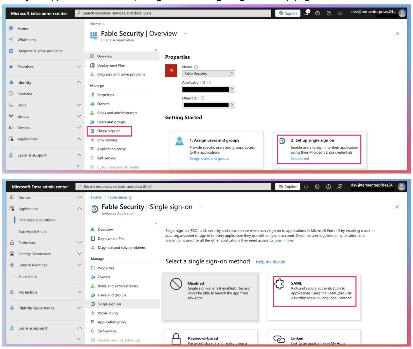Click account avatar in the Overview page header
This screenshot has width=413, height=349.
402,13
